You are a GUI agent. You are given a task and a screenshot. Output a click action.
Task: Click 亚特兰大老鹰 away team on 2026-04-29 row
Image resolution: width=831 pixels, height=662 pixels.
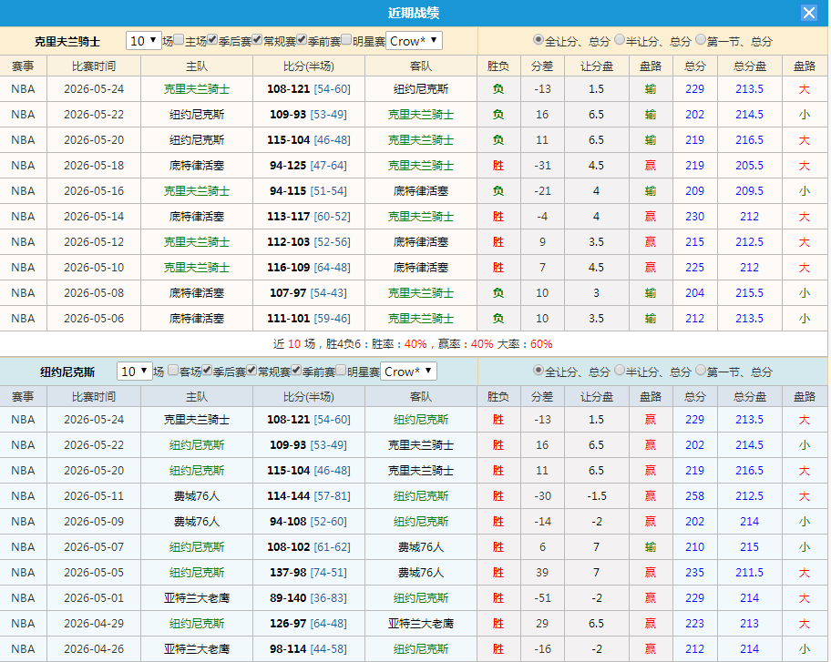(421, 624)
